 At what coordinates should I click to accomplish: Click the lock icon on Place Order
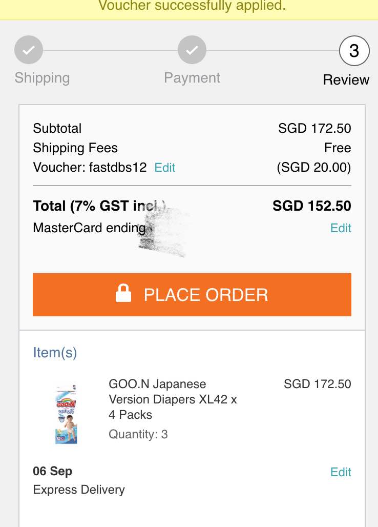click(123, 294)
